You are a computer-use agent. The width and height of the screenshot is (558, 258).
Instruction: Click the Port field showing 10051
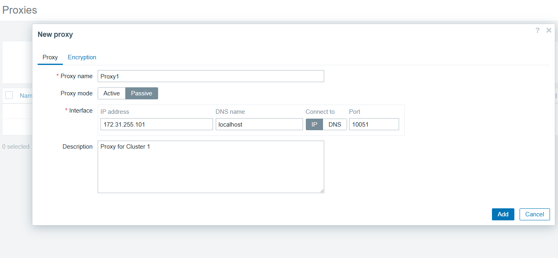coord(374,125)
